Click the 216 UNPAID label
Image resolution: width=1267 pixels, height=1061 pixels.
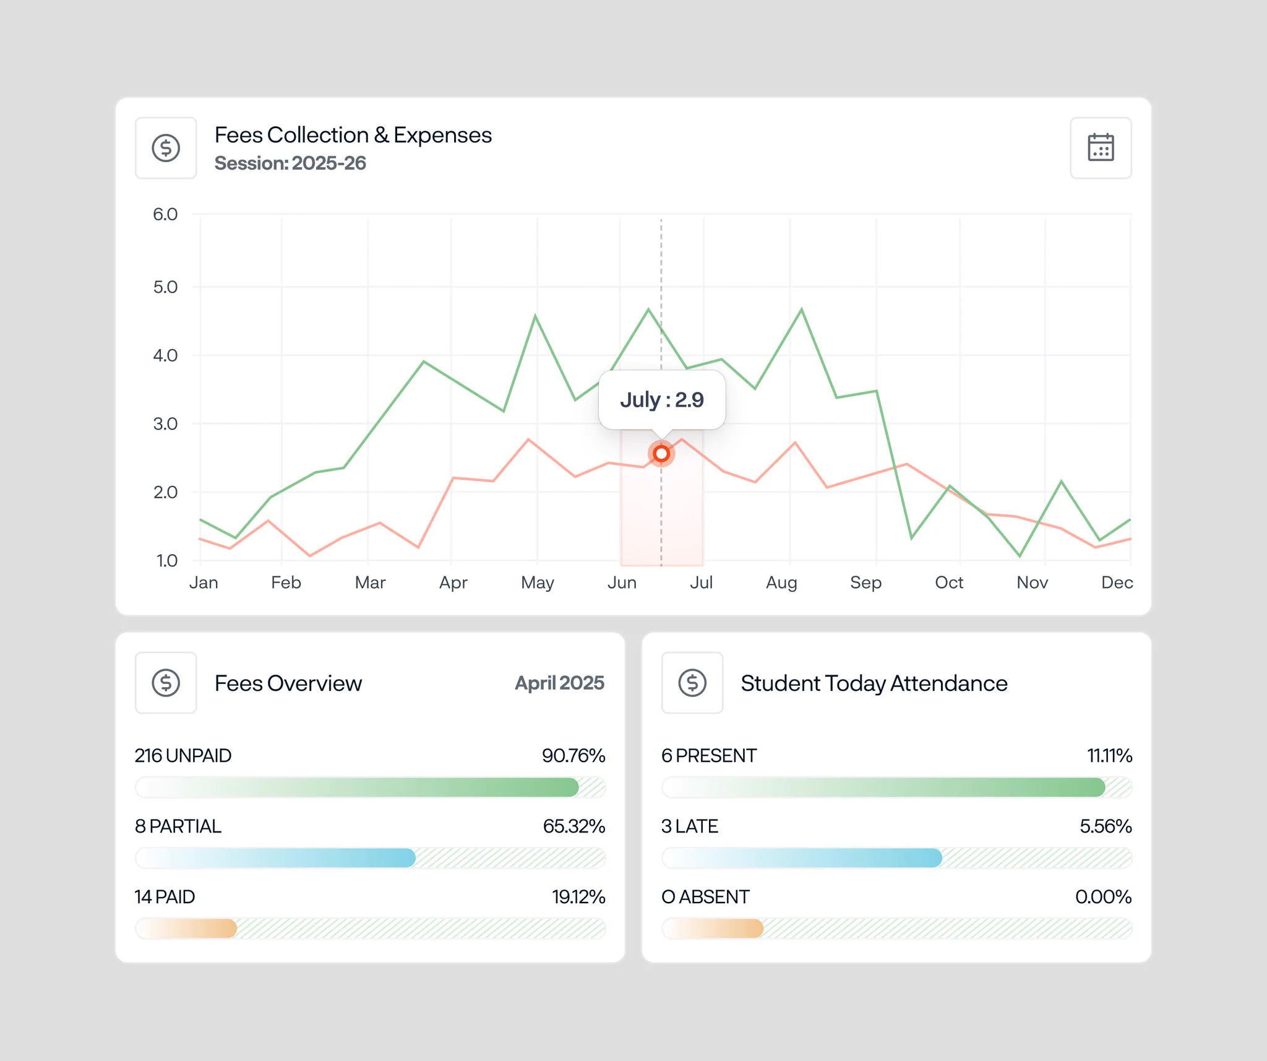pos(183,756)
